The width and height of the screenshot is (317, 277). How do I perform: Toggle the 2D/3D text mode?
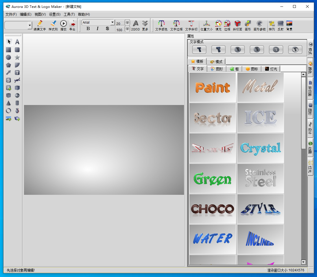135,25
